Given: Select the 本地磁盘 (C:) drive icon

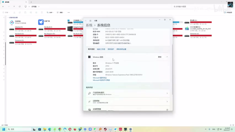Looking at the screenshot, I should (x=70, y=22).
